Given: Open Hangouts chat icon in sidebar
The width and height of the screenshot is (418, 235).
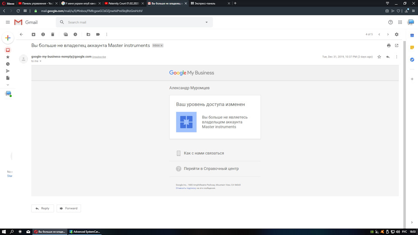Looking at the screenshot, I should (8, 94).
